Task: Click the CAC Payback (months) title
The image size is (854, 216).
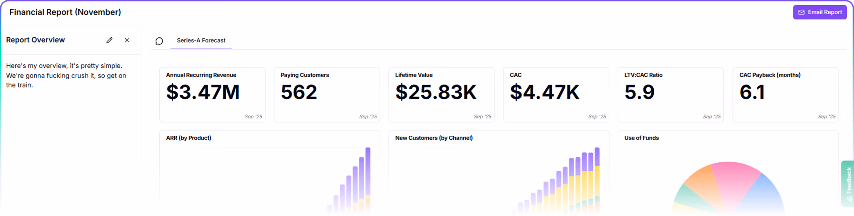Action: coord(770,75)
